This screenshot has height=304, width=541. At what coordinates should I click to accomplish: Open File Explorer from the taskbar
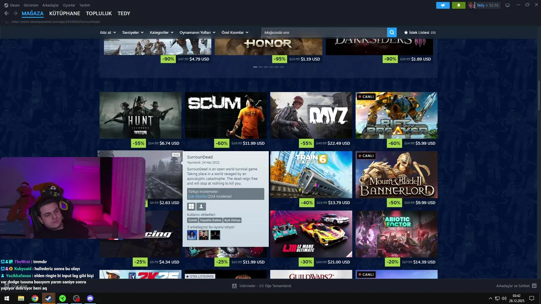[x=21, y=299]
